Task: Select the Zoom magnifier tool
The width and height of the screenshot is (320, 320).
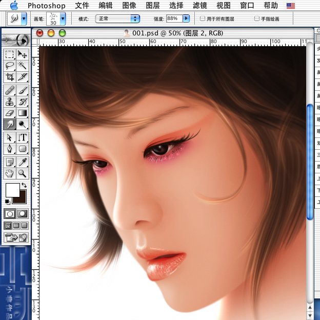Action: [x=22, y=173]
